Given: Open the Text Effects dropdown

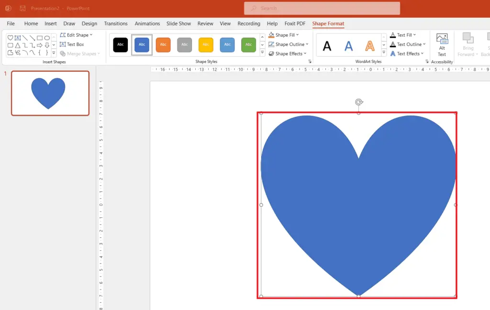Looking at the screenshot, I should [406, 53].
